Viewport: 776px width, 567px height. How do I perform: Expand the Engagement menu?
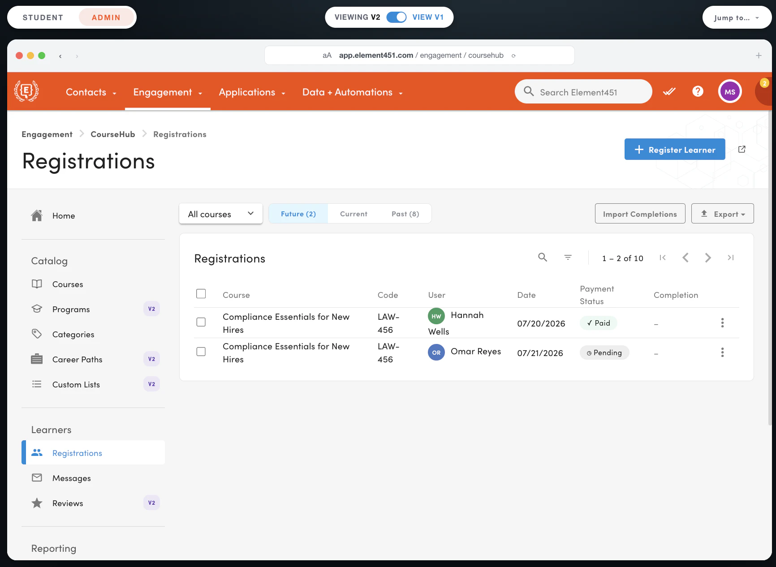click(x=168, y=92)
